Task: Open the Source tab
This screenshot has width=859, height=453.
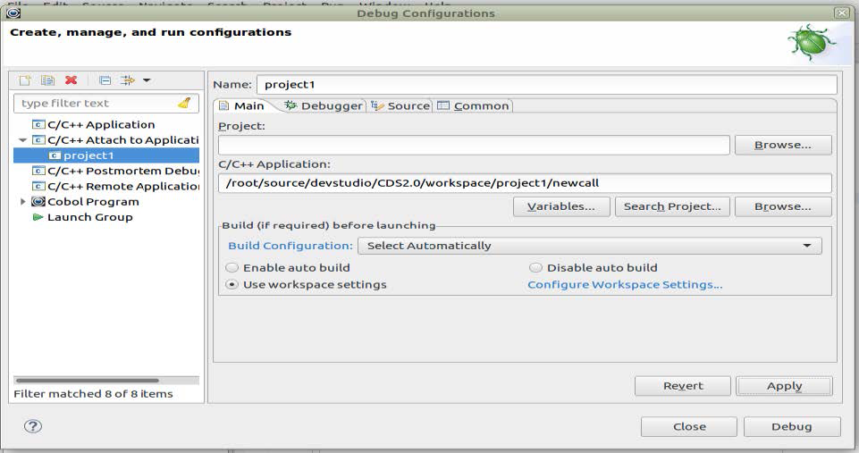Action: point(401,105)
